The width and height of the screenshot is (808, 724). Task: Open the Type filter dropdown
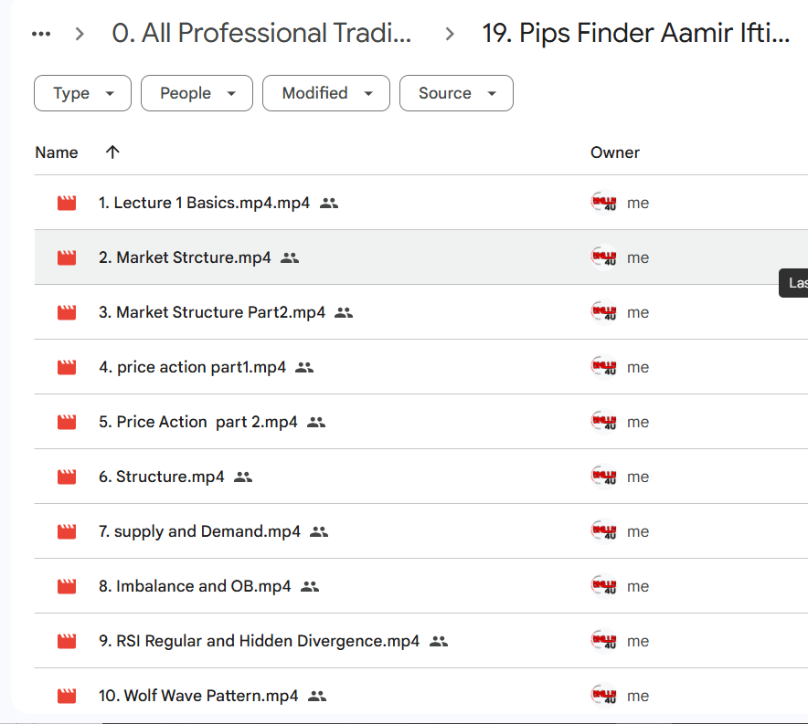pos(82,93)
